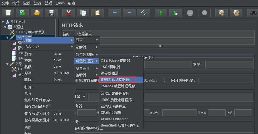Open the 前置处理器 submenu

pyautogui.click(x=87, y=55)
